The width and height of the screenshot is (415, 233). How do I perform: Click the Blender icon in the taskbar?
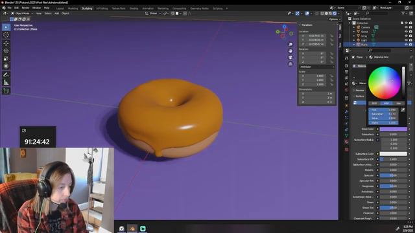pyautogui.click(x=132, y=228)
